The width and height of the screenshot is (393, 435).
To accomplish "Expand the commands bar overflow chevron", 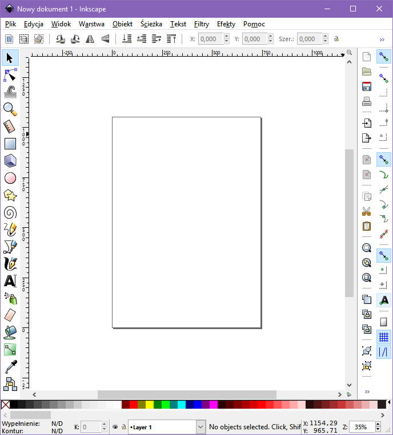I will pyautogui.click(x=367, y=391).
